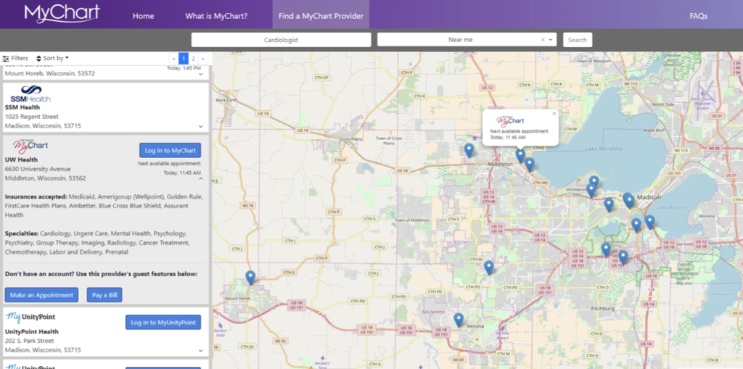Open the Filters icon in the results panel

tap(6, 59)
